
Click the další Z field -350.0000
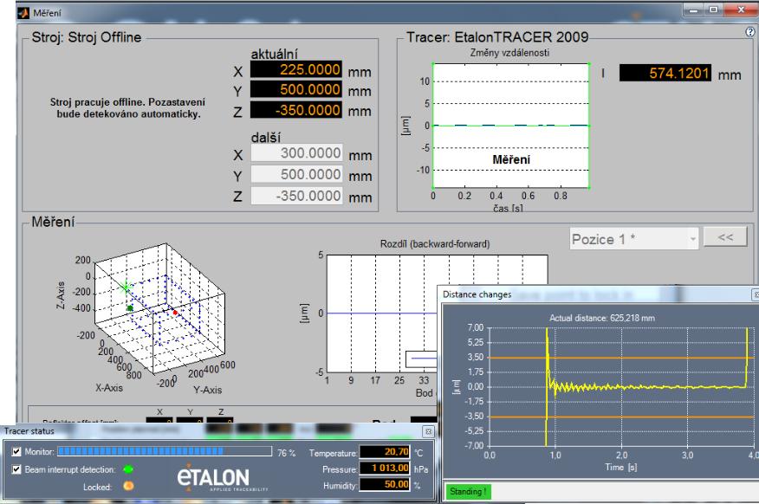pyautogui.click(x=296, y=196)
